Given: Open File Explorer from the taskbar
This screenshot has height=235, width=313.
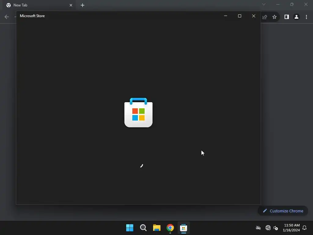Looking at the screenshot, I should (157, 228).
